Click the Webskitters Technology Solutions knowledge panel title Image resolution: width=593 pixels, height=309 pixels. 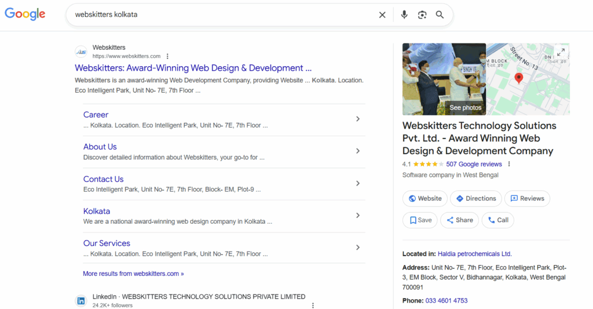pyautogui.click(x=479, y=138)
